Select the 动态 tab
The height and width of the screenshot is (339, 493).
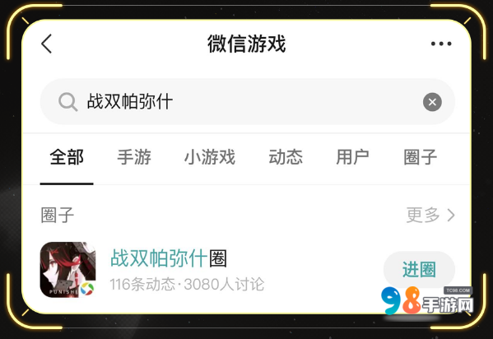coord(286,157)
